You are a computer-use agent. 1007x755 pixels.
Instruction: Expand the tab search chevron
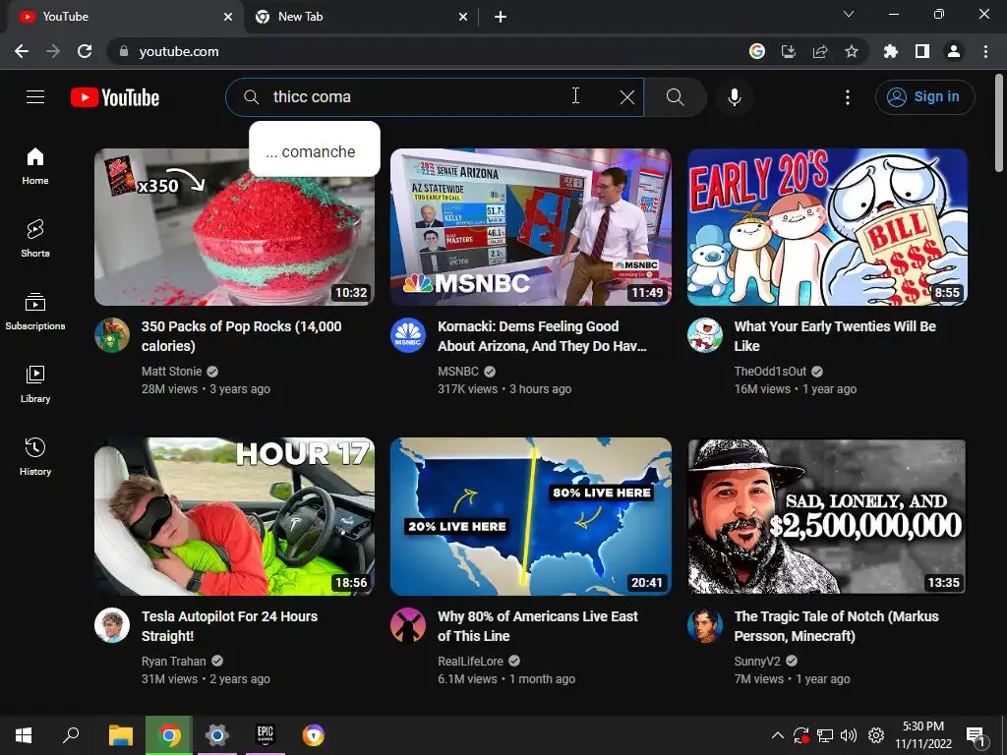click(x=849, y=14)
